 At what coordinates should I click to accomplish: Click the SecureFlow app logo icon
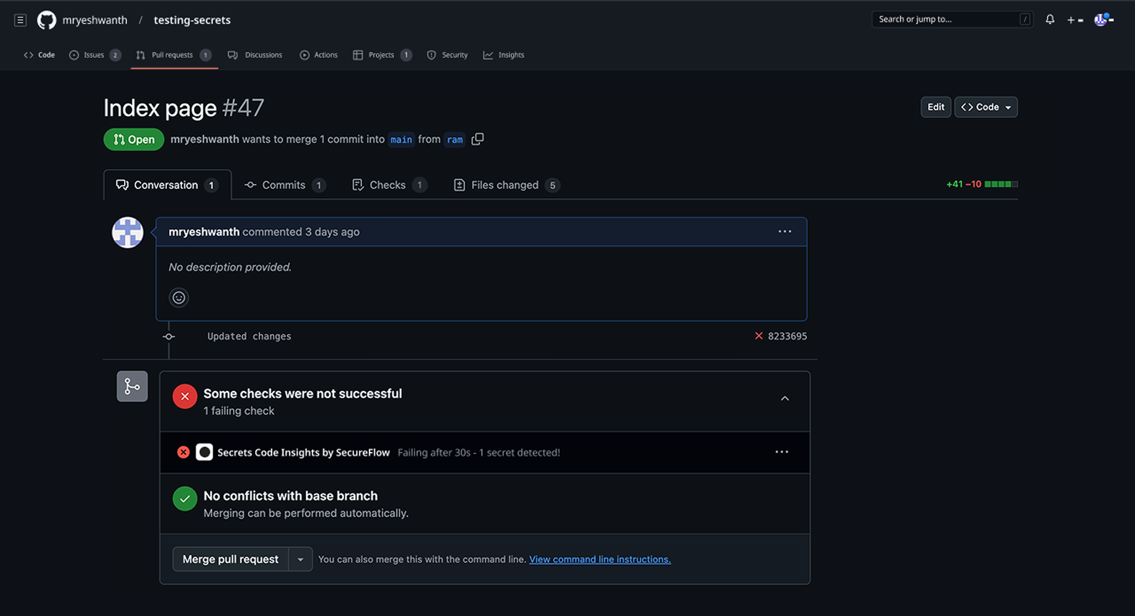pos(204,452)
